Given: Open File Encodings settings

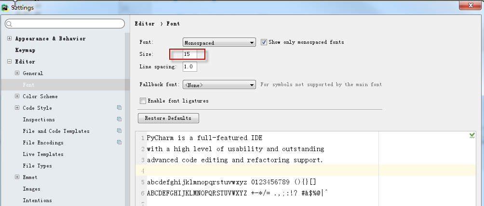Looking at the screenshot, I should click(x=43, y=143).
